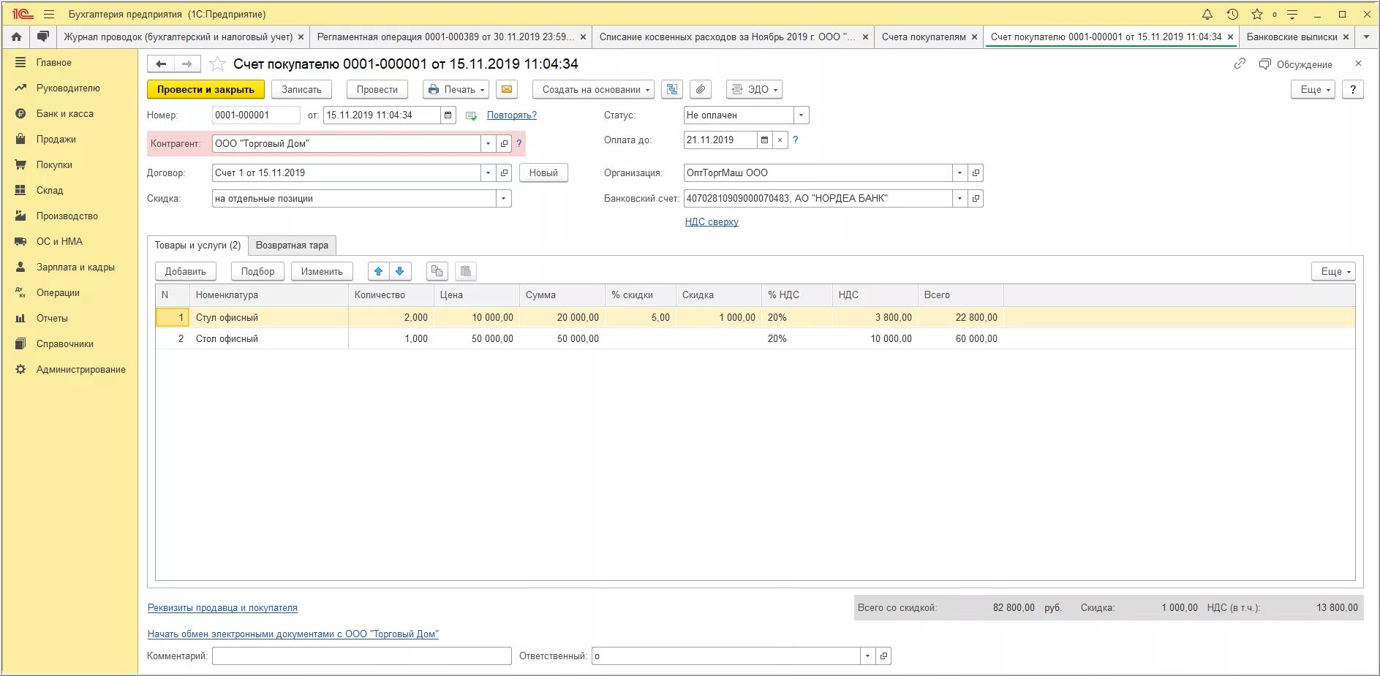Go back with the left arrow button
The height and width of the screenshot is (676, 1380).
click(x=161, y=64)
